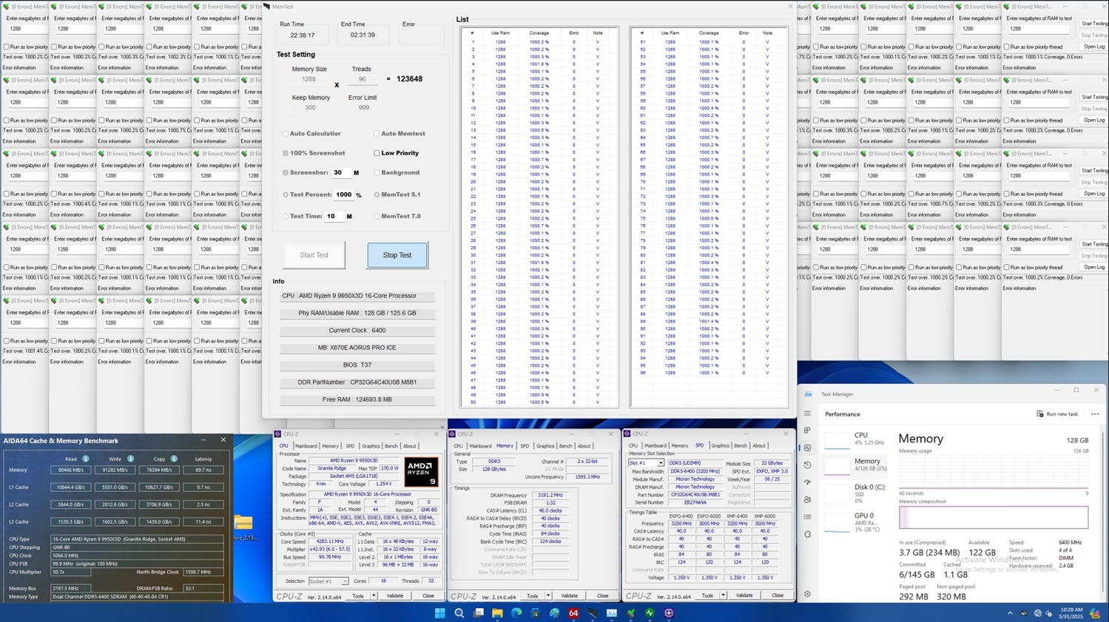Select Test Time radio button

(286, 217)
